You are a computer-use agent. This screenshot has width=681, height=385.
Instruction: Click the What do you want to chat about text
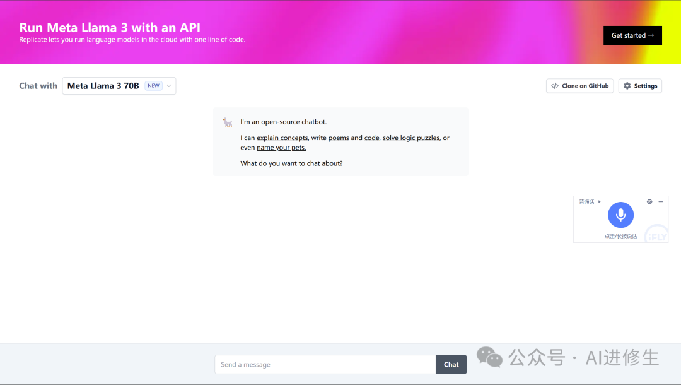click(x=291, y=163)
